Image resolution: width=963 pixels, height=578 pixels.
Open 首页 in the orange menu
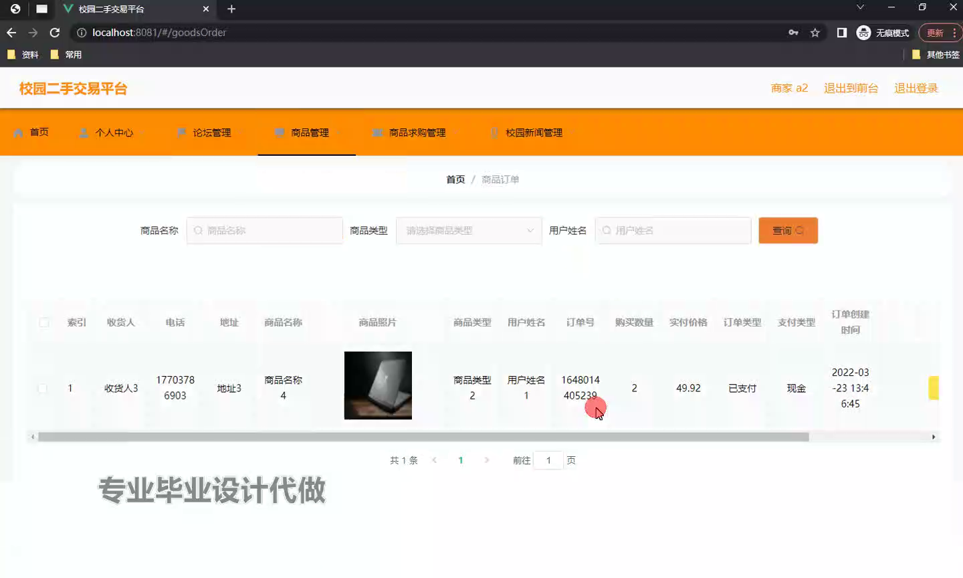[x=31, y=132]
